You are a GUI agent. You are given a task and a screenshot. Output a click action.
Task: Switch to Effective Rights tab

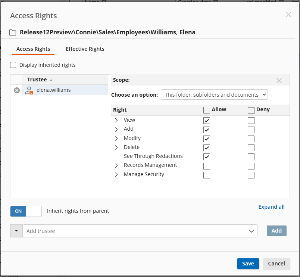[x=85, y=49]
